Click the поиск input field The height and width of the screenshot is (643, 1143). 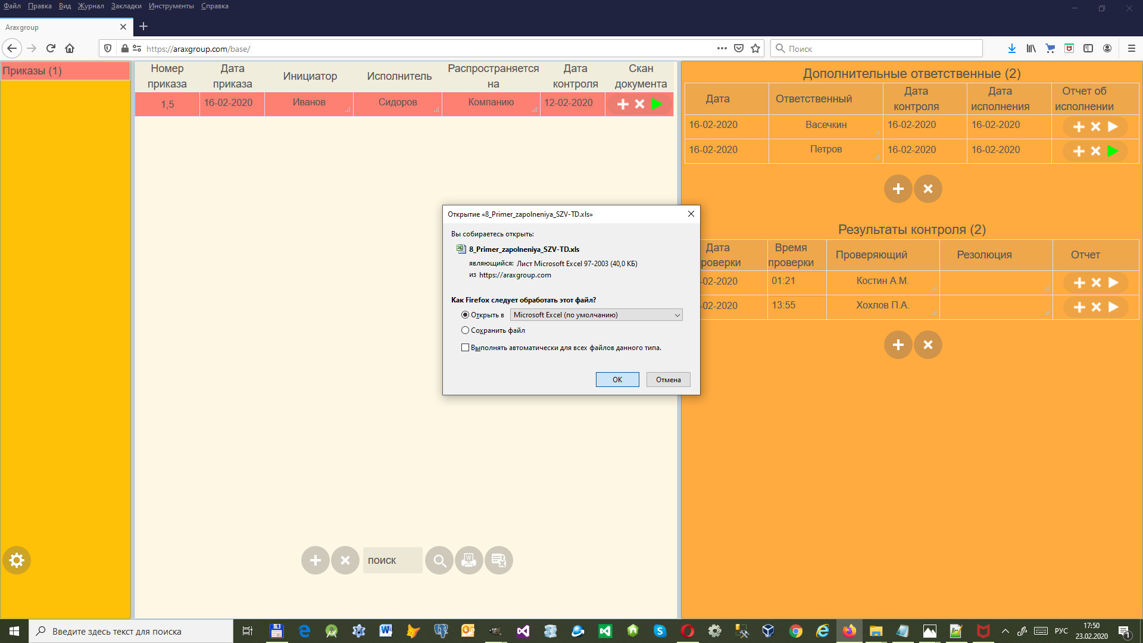pyautogui.click(x=392, y=560)
